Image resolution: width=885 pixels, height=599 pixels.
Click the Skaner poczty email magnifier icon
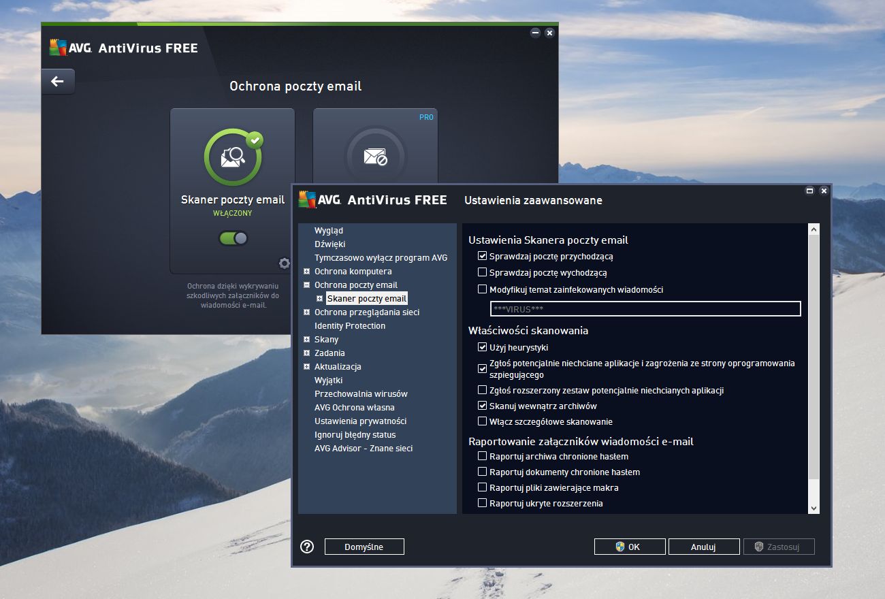pos(233,157)
